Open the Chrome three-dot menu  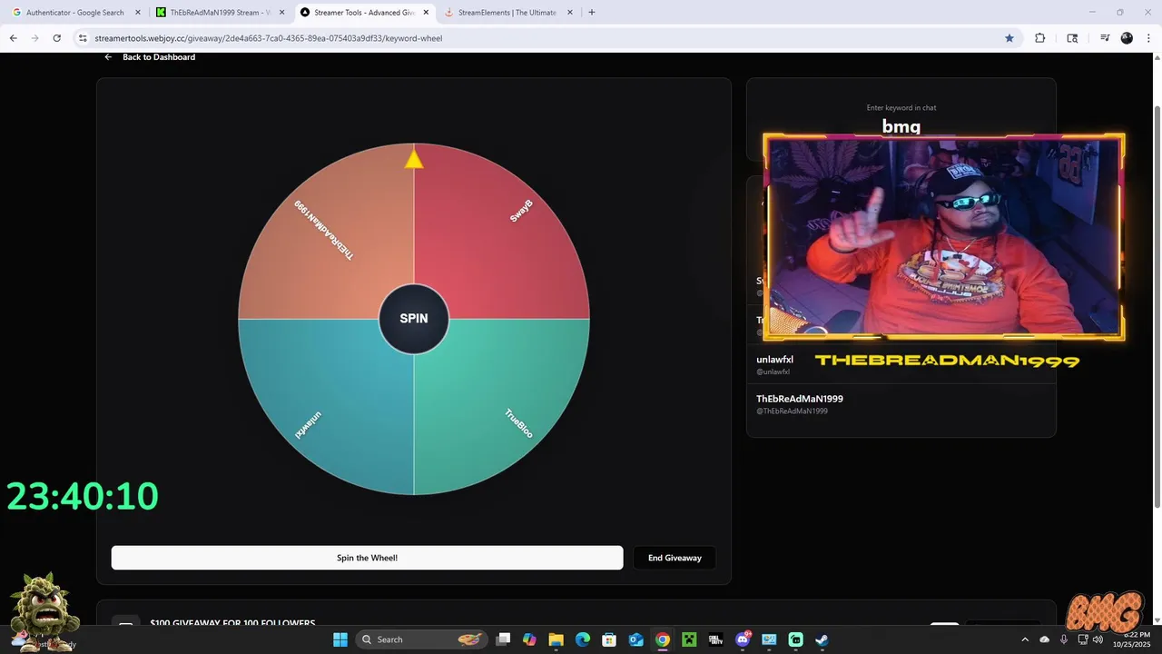click(x=1147, y=38)
